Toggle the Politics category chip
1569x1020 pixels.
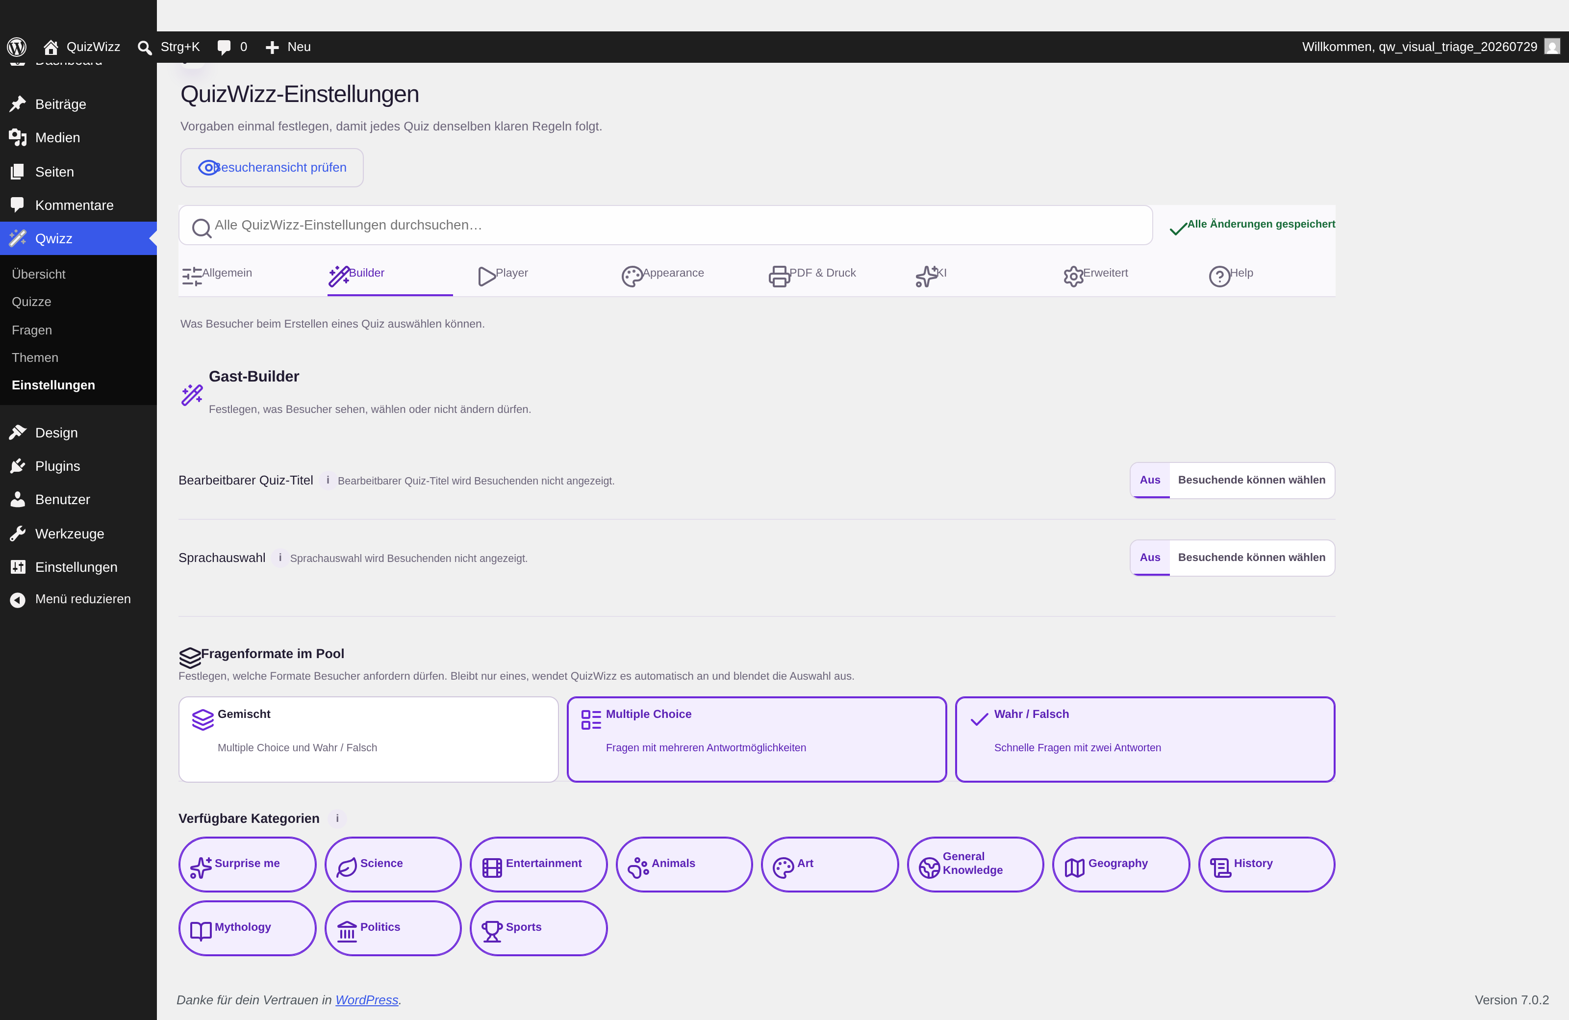pyautogui.click(x=393, y=928)
